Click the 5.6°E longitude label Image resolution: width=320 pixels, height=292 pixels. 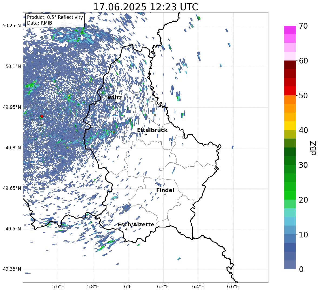58,287
